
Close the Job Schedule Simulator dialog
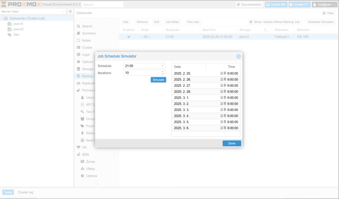pos(238,56)
